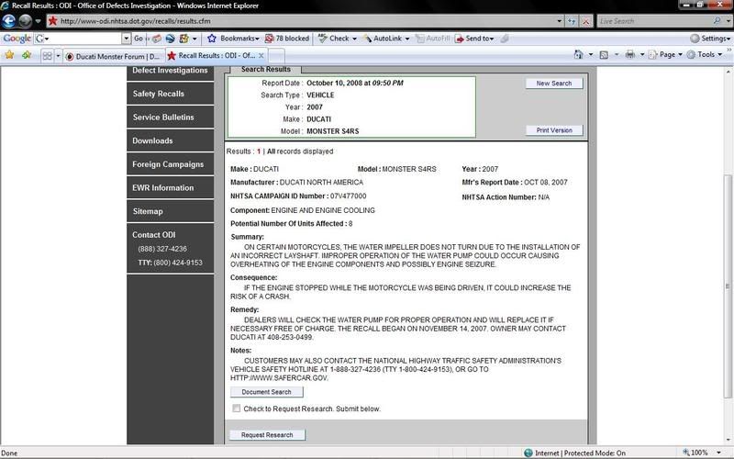Viewport: 734px width, 459px height.
Task: Click the Print icon in command bar
Action: 629,55
